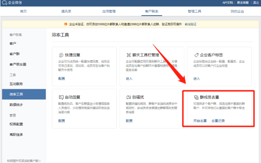Click the 群成员去重 card icon

[196, 97]
